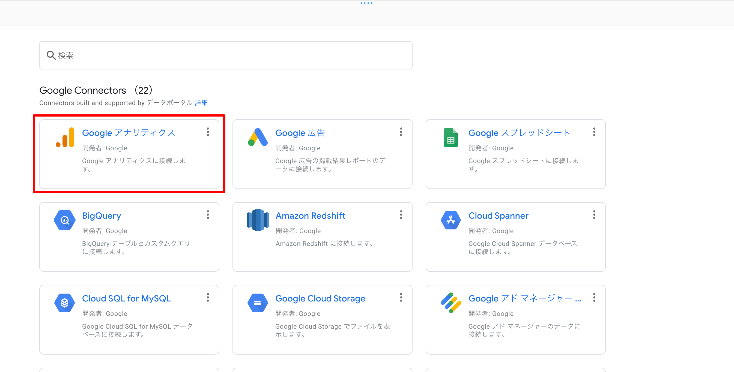734x372 pixels.
Task: Focus the 検索 search field
Action: [226, 55]
